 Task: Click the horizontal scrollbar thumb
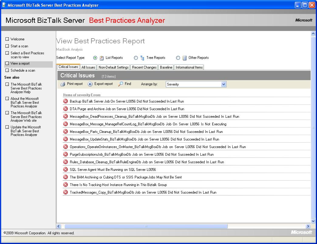point(146,226)
